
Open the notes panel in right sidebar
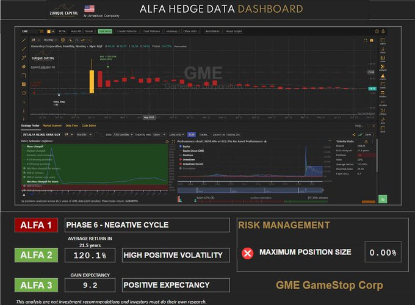[383, 59]
